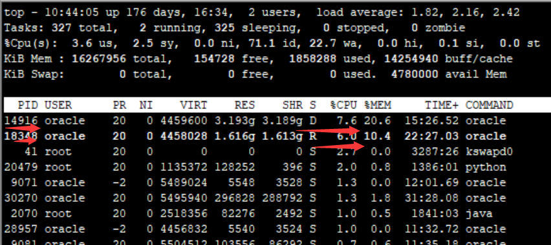
Task: Click the java command name
Action: click(x=479, y=213)
